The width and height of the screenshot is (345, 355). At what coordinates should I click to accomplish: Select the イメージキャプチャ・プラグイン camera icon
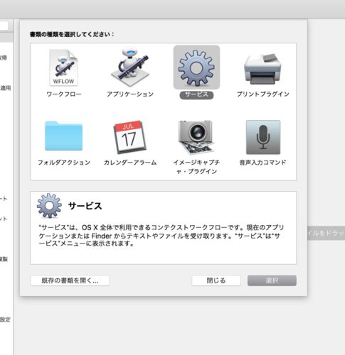click(196, 137)
